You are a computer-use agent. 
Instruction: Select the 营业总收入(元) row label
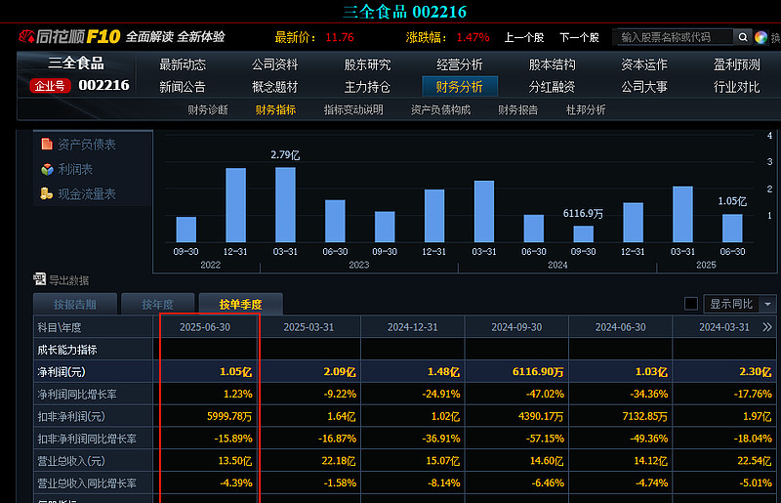coord(71,461)
